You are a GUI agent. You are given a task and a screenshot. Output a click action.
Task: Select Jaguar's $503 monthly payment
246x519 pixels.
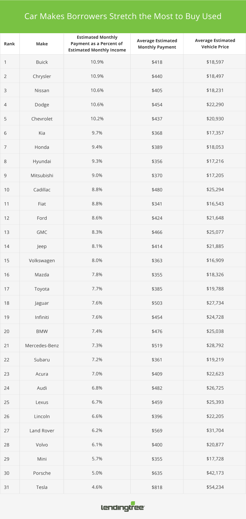[x=157, y=303]
